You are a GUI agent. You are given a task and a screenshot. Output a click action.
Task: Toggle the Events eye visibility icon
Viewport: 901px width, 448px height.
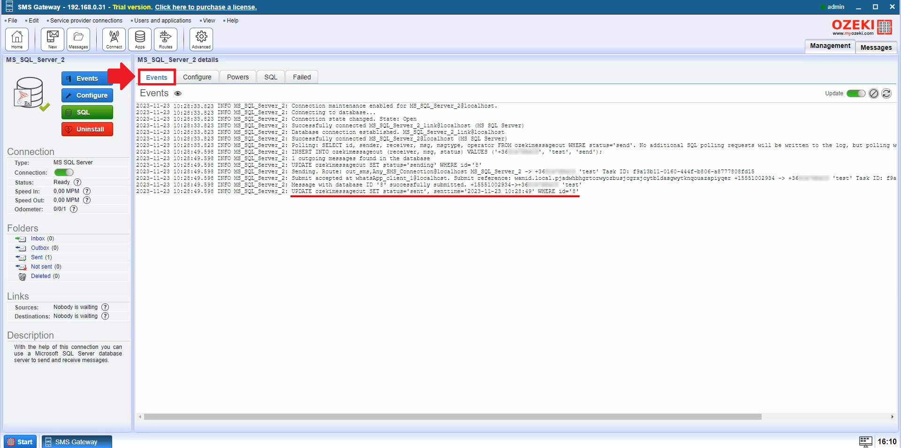(x=178, y=93)
